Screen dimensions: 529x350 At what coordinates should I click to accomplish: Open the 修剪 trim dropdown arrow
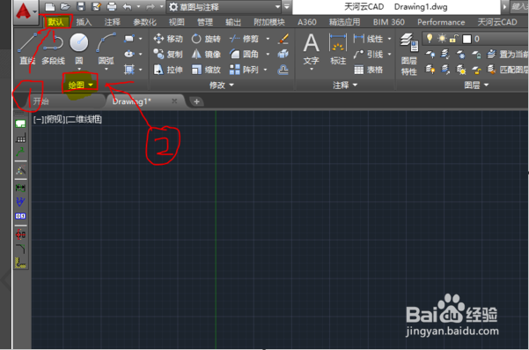(x=268, y=39)
